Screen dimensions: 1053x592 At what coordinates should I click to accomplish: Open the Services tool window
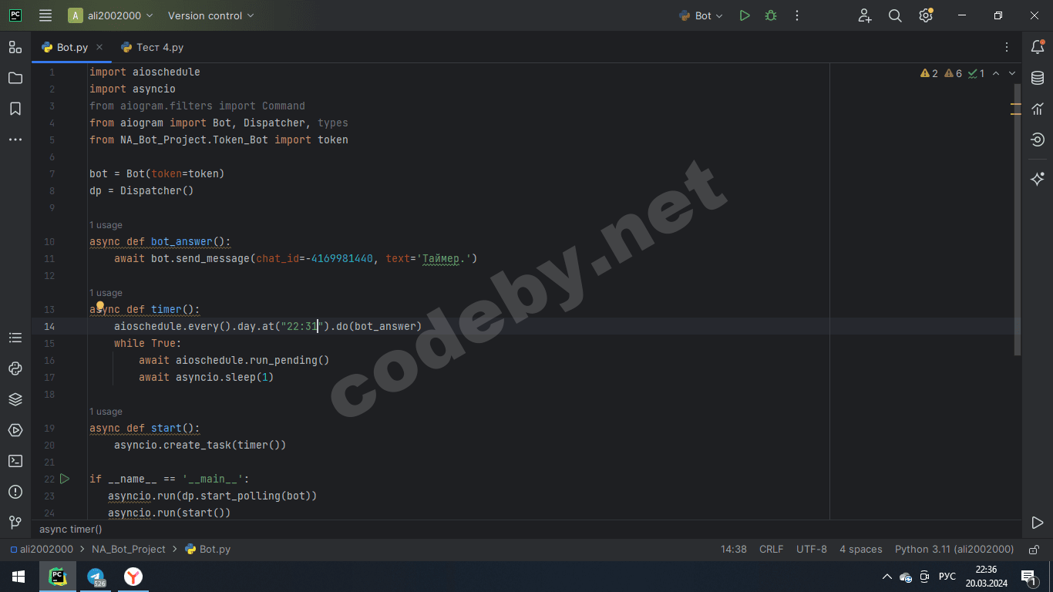click(15, 430)
